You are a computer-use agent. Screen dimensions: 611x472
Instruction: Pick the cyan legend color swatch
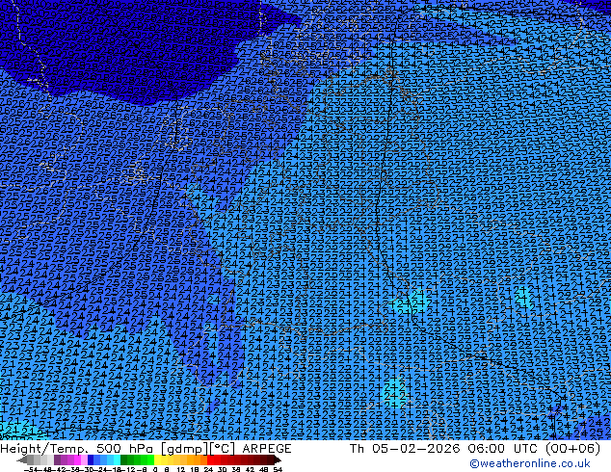(117, 459)
